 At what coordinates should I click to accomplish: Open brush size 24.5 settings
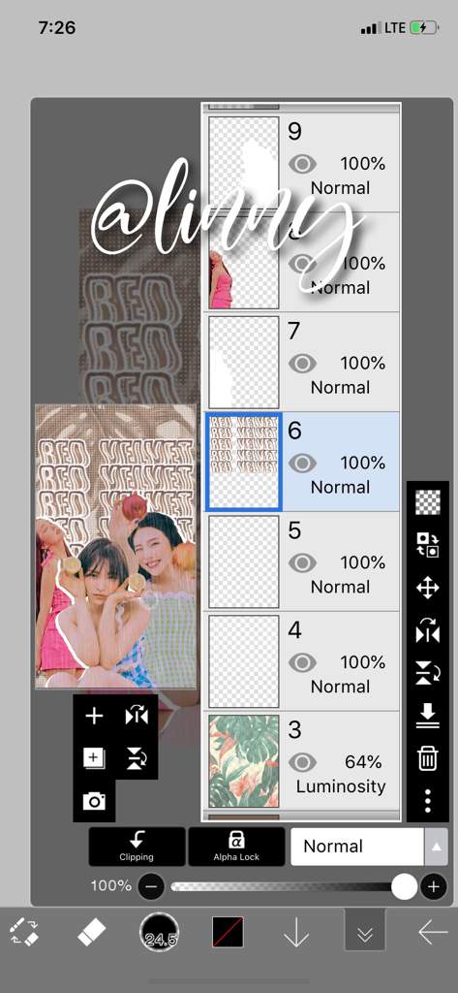pyautogui.click(x=160, y=933)
